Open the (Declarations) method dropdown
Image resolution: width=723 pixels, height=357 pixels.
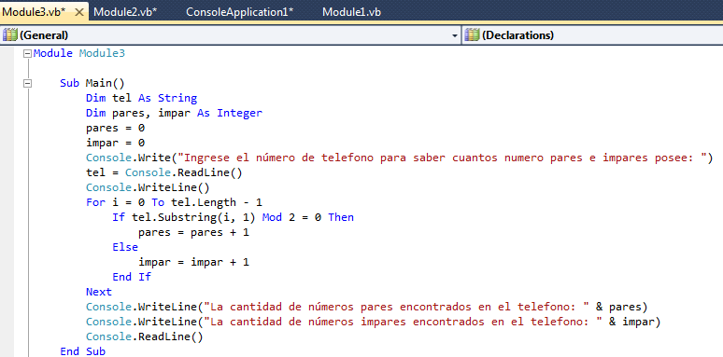pos(592,35)
